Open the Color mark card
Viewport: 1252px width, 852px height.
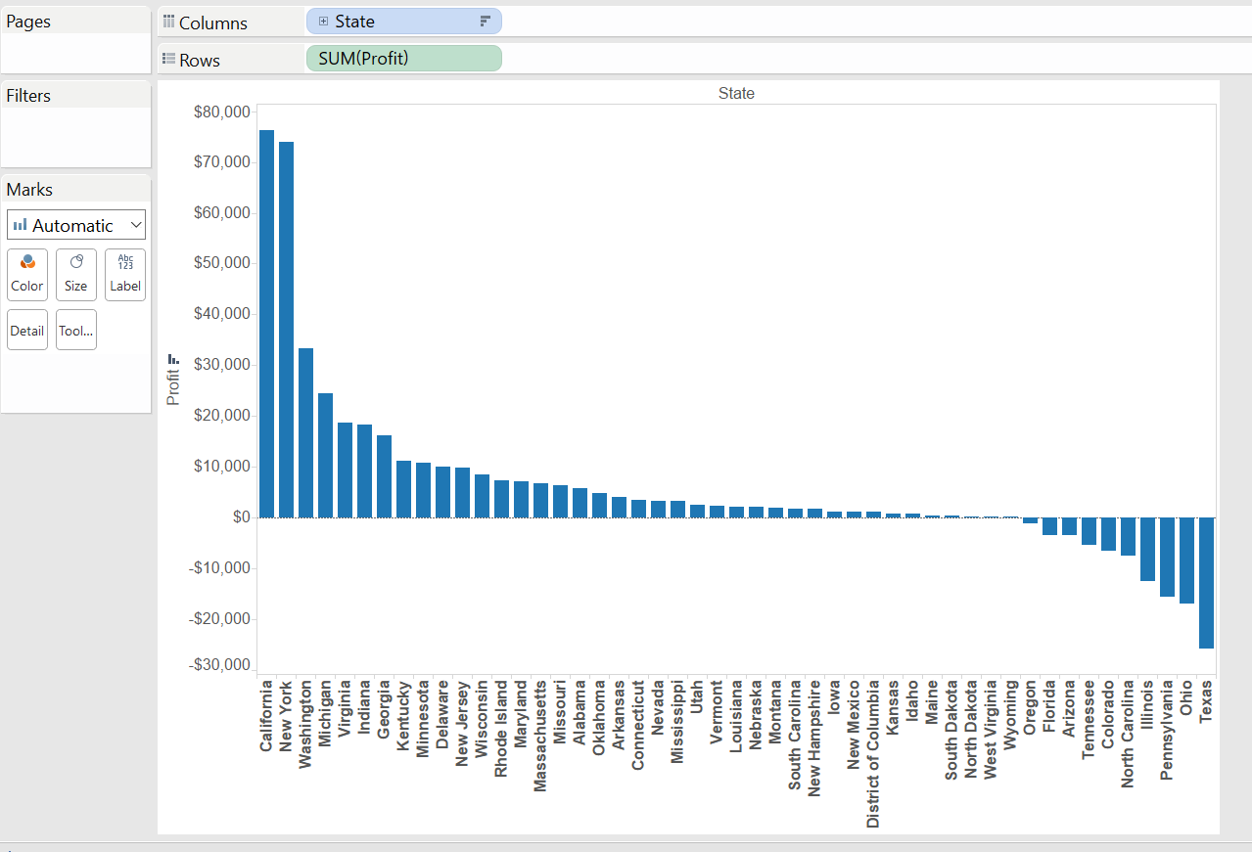coord(27,274)
